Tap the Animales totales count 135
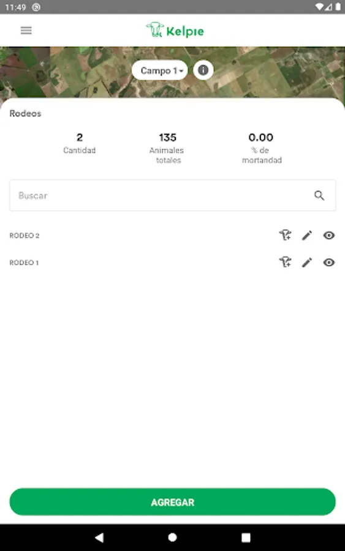Viewport: 345px width, 551px height. point(167,137)
